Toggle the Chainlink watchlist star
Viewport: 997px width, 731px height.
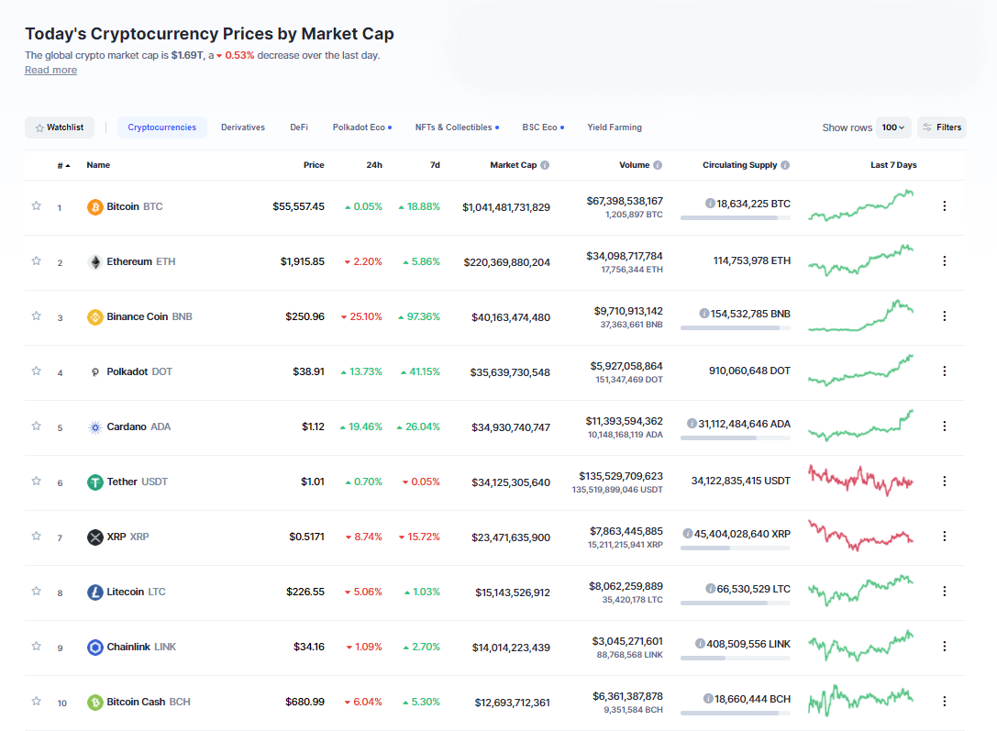click(x=37, y=646)
